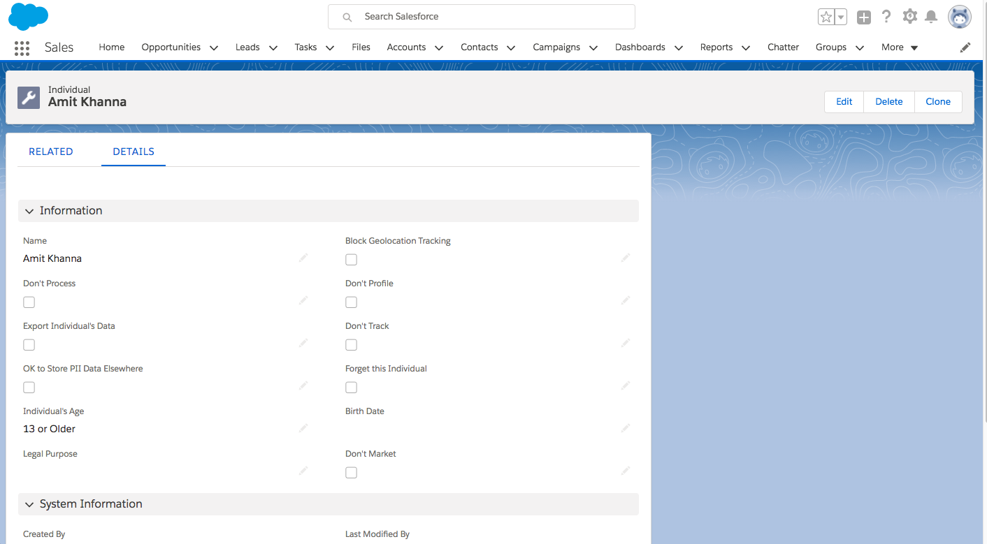Collapse the System Information section

tap(29, 504)
